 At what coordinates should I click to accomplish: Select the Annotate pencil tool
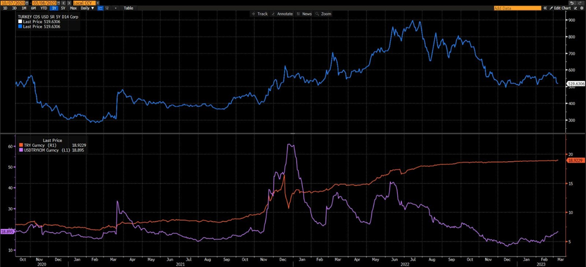(x=283, y=14)
